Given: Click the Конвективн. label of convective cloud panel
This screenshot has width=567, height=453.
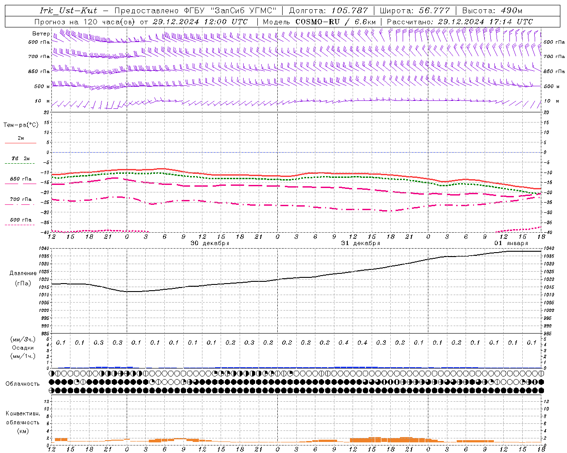Looking at the screenshot, I should click(x=23, y=414).
